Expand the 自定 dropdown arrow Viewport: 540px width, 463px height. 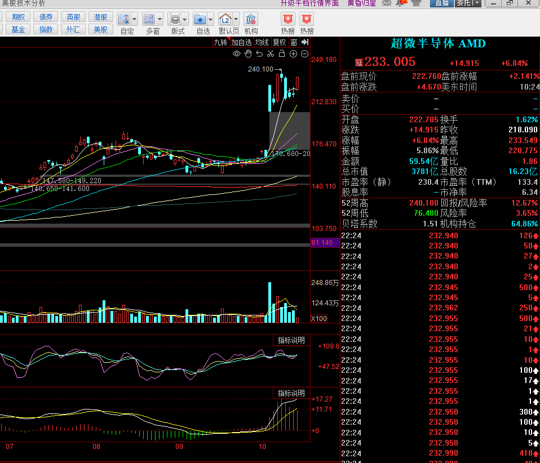135,19
